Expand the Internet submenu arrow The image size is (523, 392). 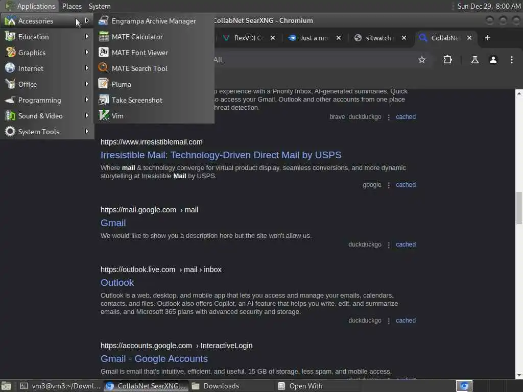tap(87, 68)
